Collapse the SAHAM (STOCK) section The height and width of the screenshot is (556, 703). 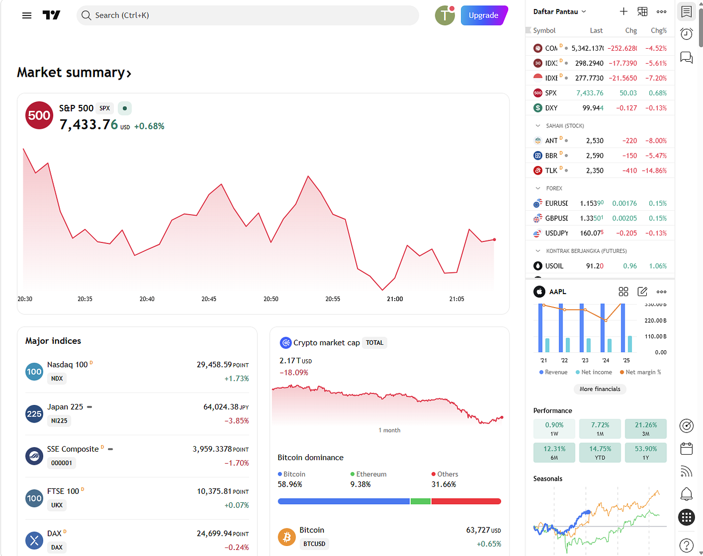[538, 126]
